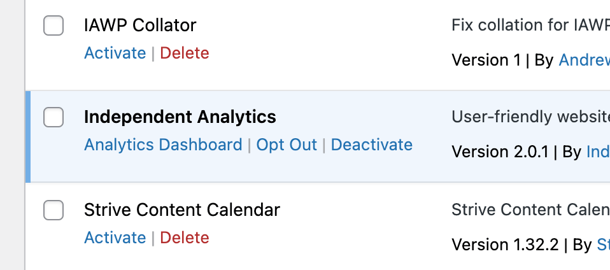
Task: Open IAWP Collator author link starting with Andrew
Action: [584, 60]
